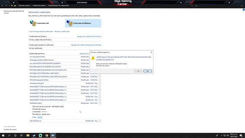Open Cortana circle on taskbar
The height and width of the screenshot is (138, 245).
click(x=15, y=135)
